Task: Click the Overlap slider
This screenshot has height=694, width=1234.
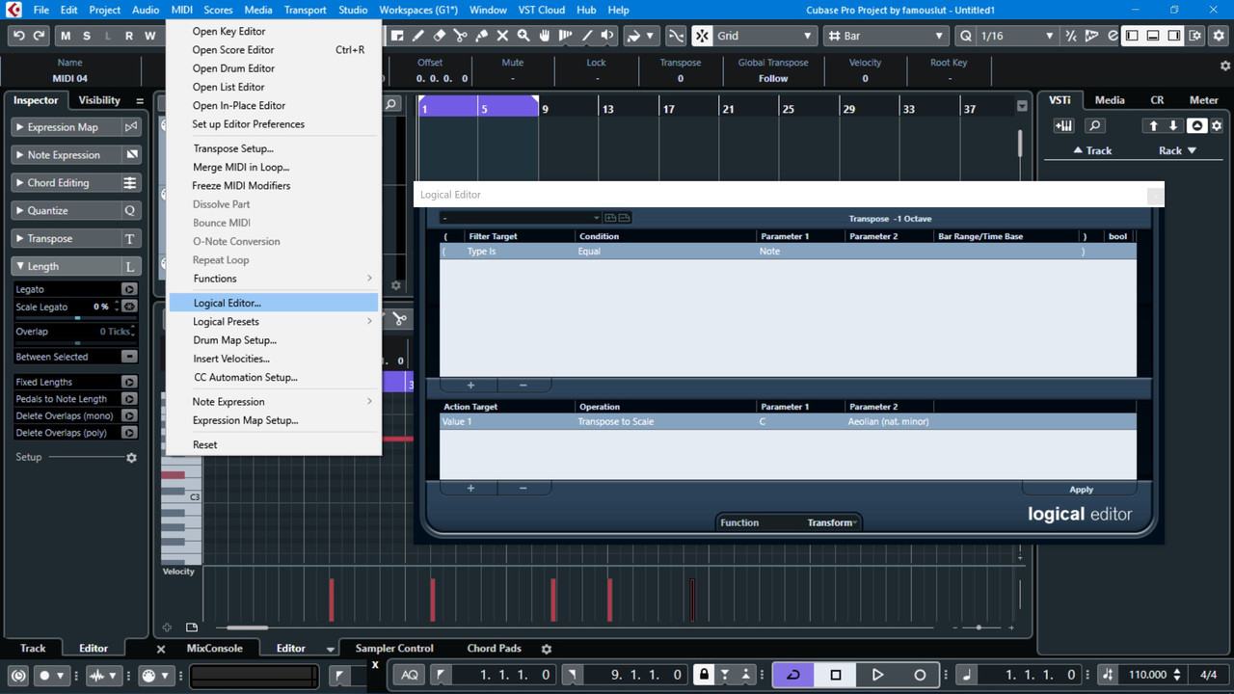Action: (77, 342)
